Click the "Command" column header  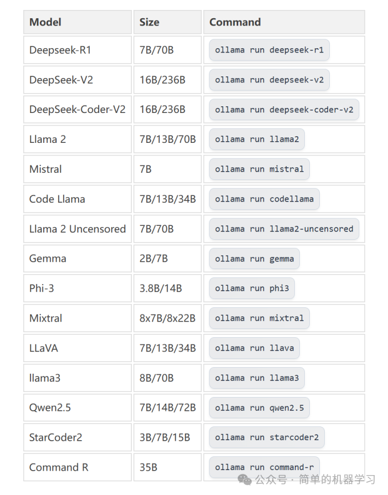(235, 22)
